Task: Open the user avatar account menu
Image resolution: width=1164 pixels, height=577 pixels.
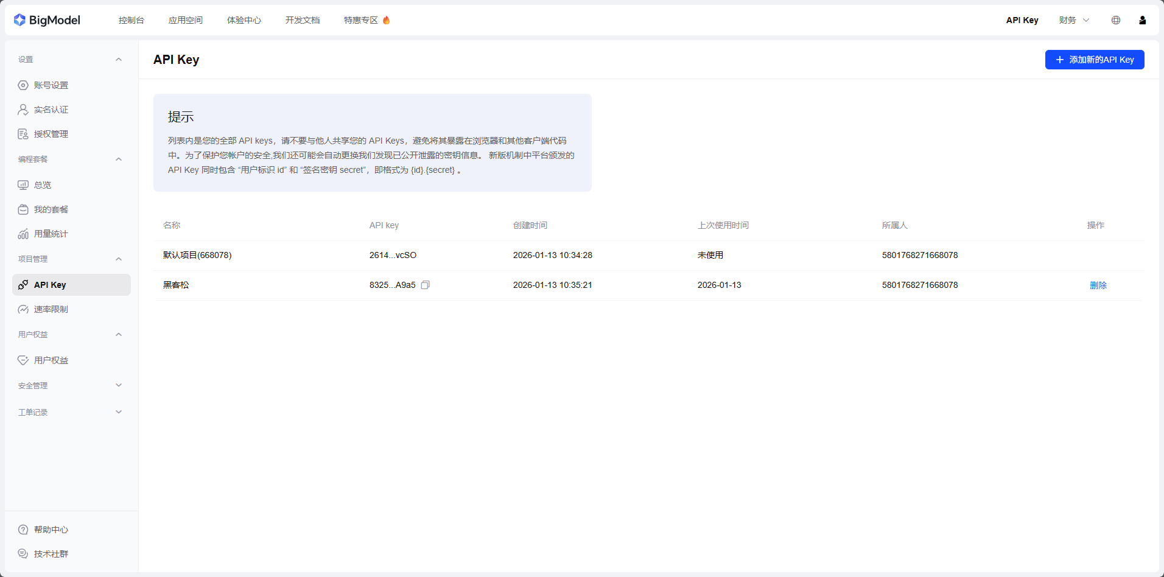Action: 1143,20
